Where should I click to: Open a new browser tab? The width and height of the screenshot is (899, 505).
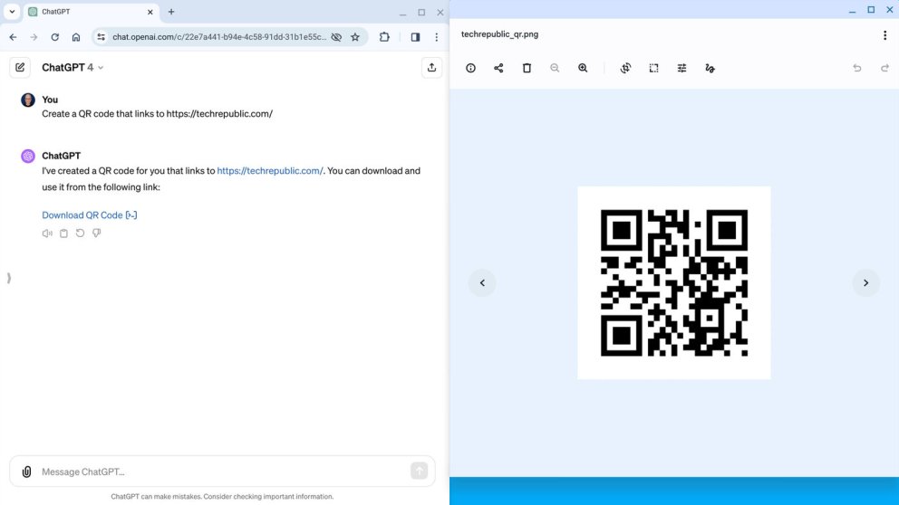171,12
